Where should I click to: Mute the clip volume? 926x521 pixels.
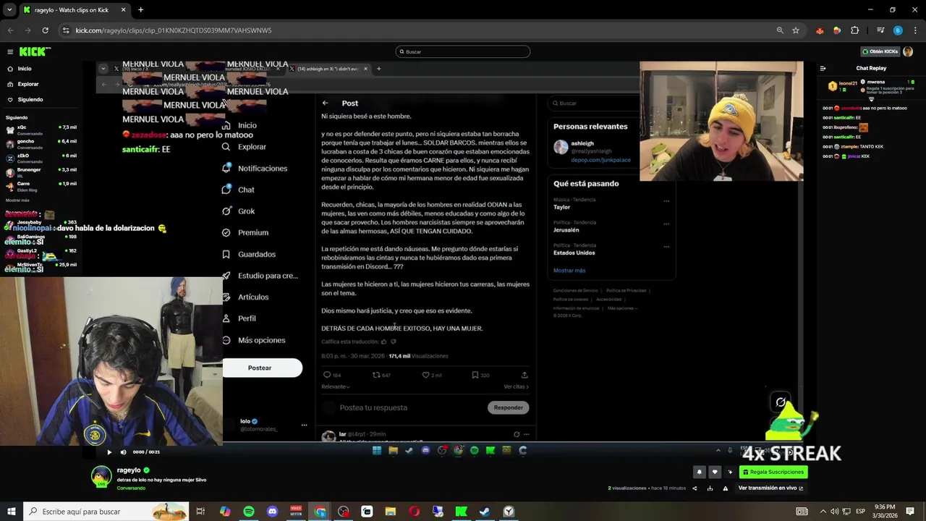[x=123, y=452]
